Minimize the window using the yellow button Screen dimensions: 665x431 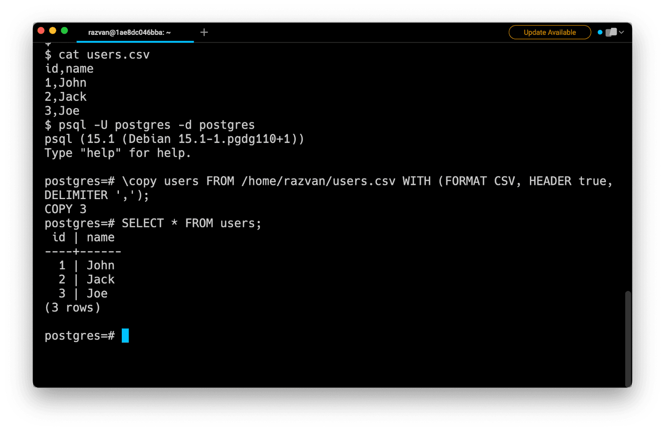[52, 30]
